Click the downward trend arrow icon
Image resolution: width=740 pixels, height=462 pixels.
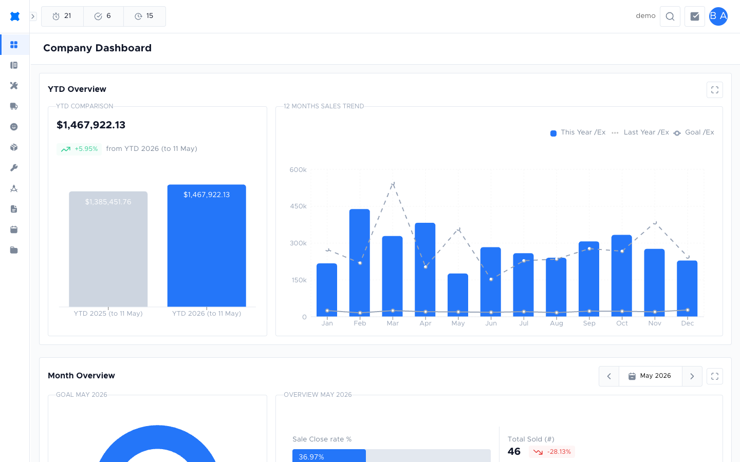(538, 452)
